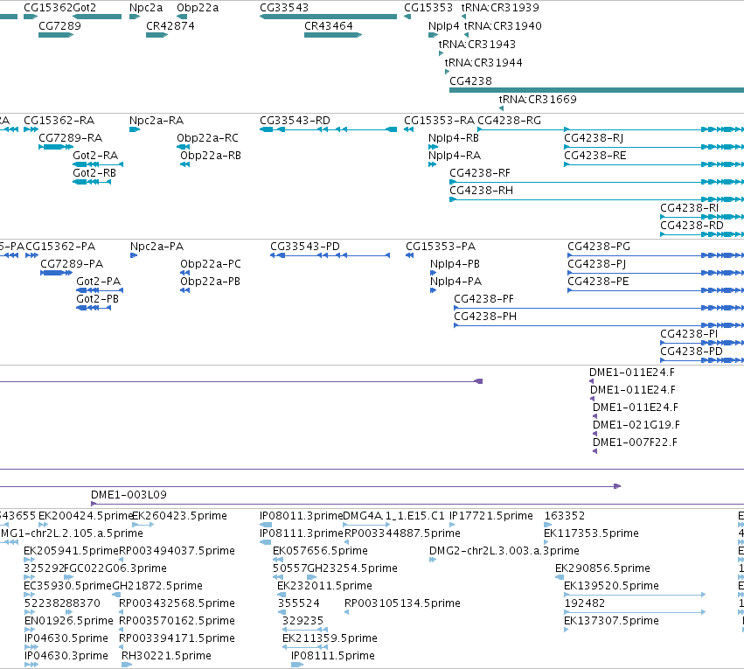
Task: Select transcript Got2-RA
Action: click(95, 156)
